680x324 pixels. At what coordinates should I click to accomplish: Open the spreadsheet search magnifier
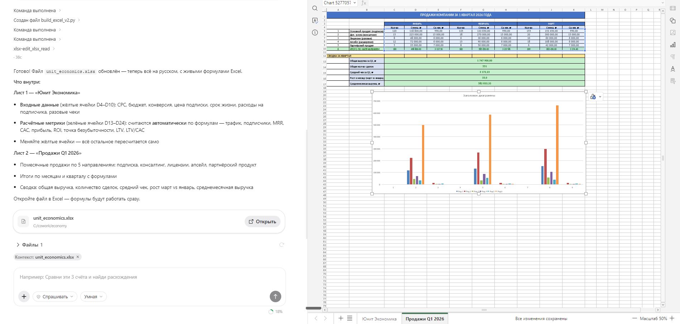[x=315, y=8]
